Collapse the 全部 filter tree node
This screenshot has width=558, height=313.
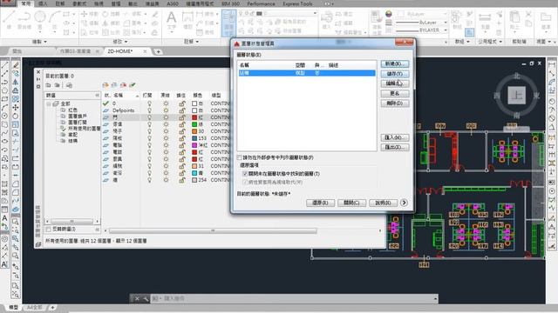[49, 104]
